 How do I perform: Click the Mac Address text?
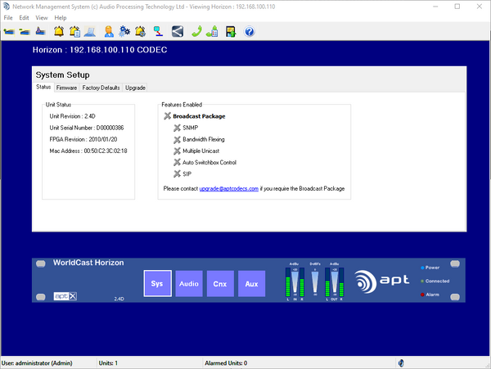(x=88, y=151)
